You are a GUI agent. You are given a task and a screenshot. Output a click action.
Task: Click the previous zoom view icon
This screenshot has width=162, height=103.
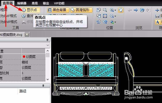(x=105, y=22)
